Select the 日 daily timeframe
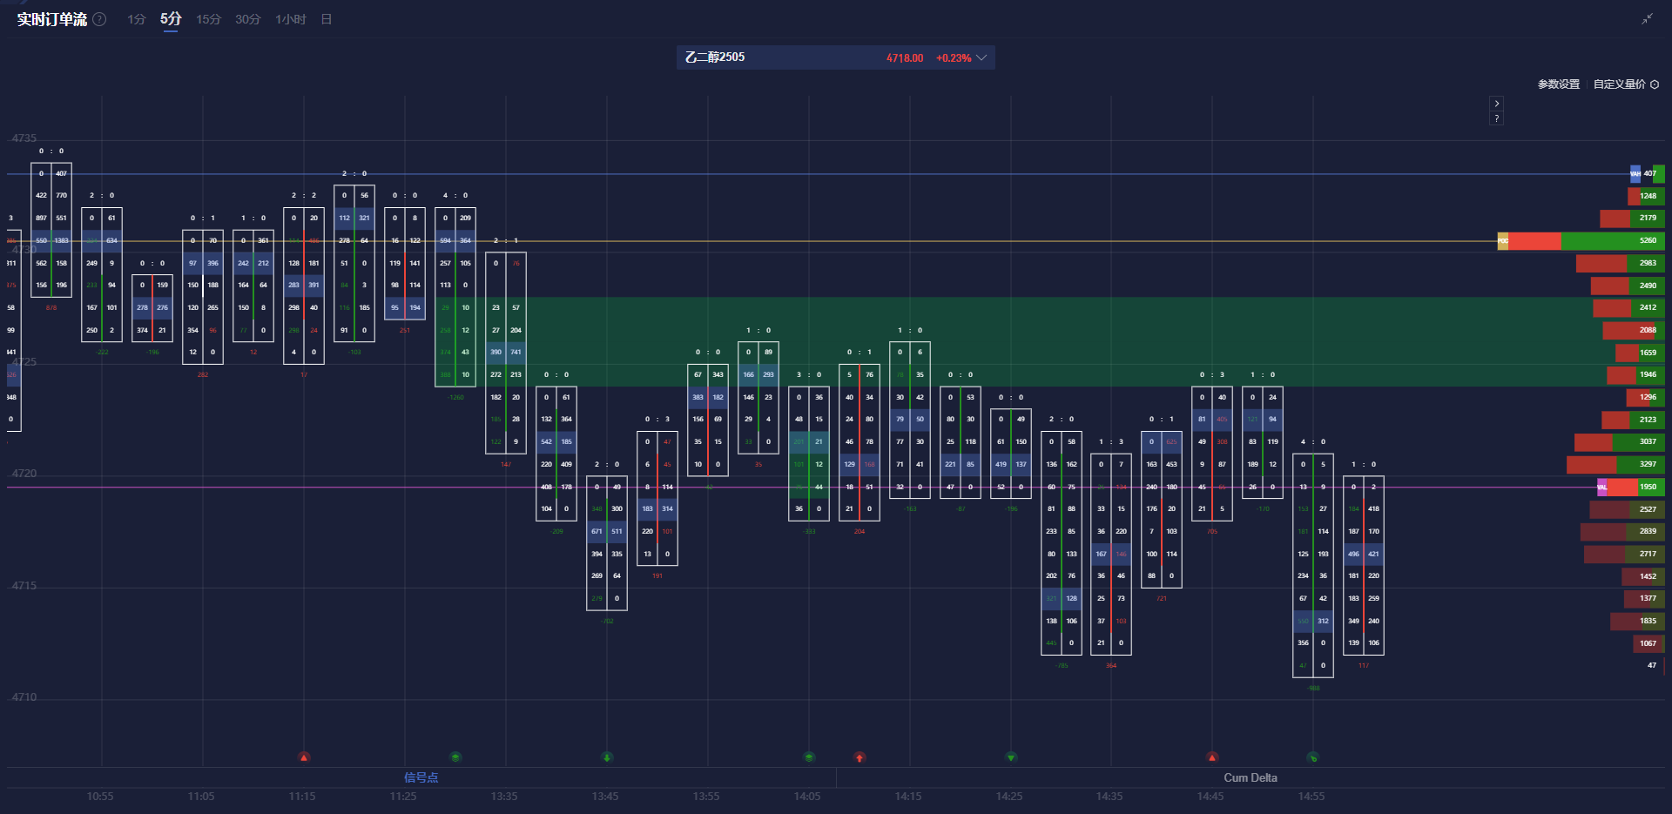This screenshot has height=814, width=1672. tap(327, 19)
